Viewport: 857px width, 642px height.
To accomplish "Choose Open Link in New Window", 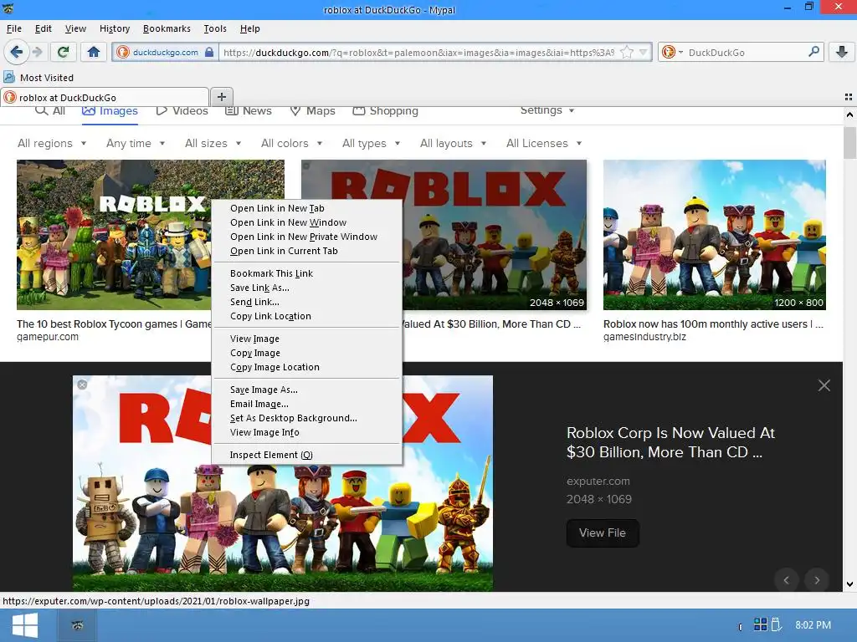I will pyautogui.click(x=306, y=222).
